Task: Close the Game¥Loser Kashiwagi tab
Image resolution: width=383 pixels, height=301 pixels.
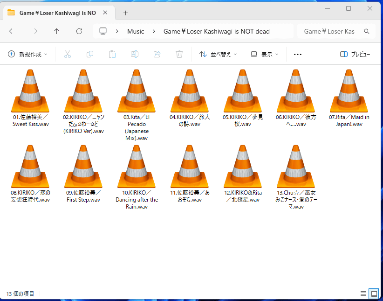Action: tap(105, 13)
